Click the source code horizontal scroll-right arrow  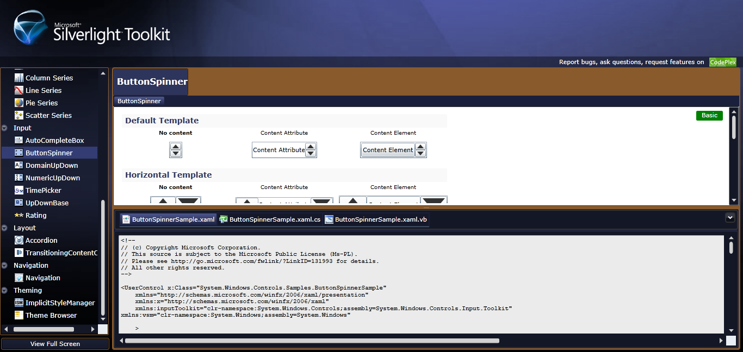tap(721, 341)
